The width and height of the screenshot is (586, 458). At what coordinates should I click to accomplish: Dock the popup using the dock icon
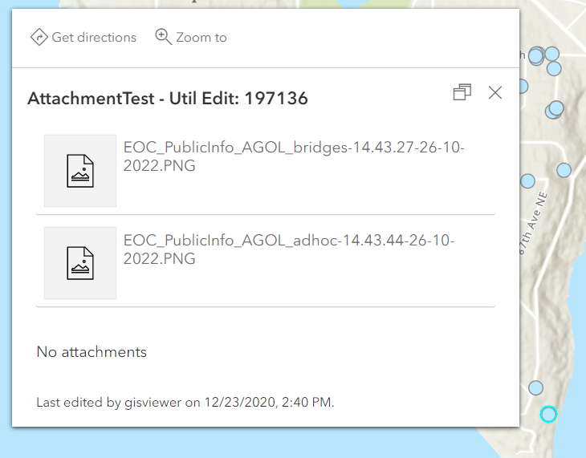[462, 92]
